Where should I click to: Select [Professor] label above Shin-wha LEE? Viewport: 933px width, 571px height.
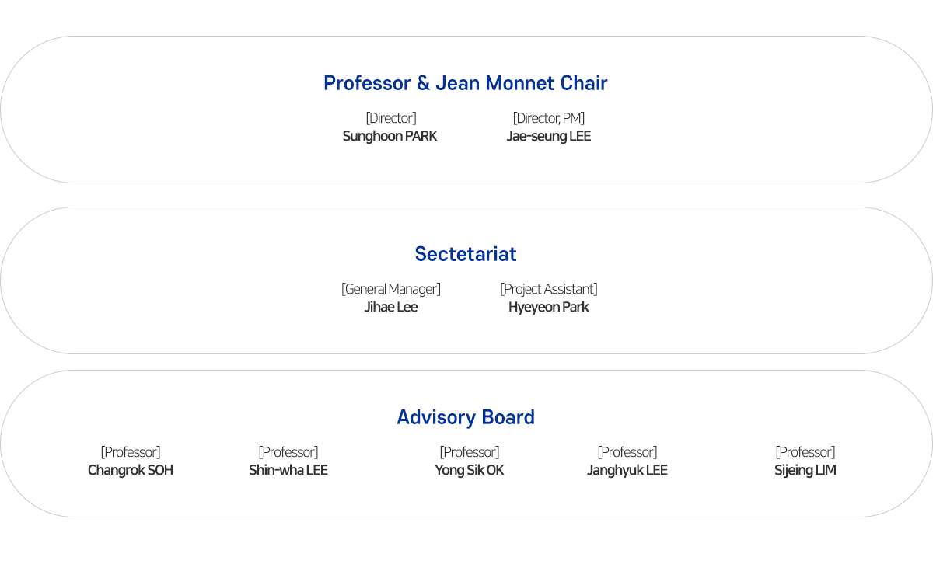pyautogui.click(x=288, y=452)
